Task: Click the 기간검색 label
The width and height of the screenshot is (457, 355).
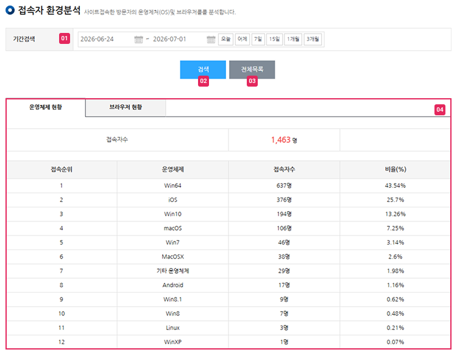Action: point(24,39)
